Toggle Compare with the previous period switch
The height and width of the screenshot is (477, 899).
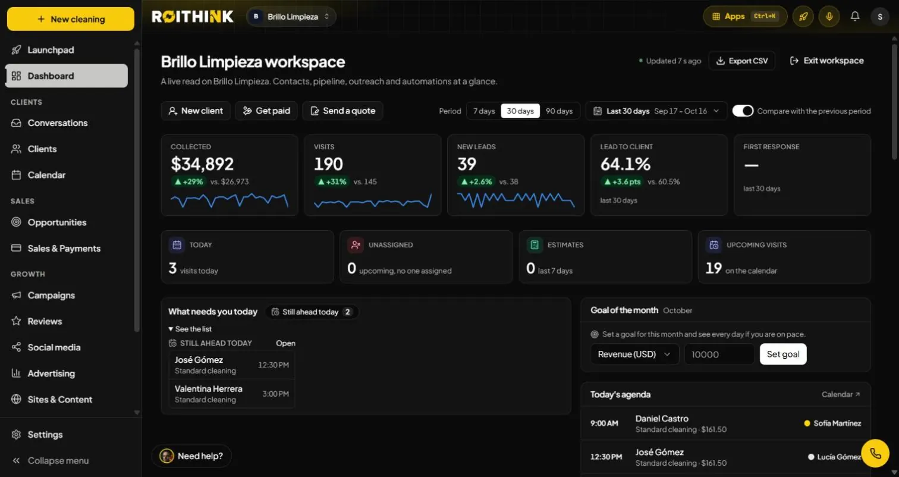coord(743,111)
